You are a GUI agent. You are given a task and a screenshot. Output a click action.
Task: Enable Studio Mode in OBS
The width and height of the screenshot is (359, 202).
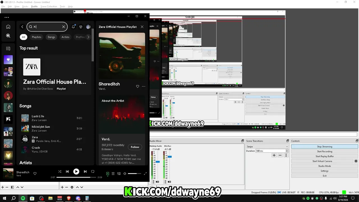[x=325, y=166]
